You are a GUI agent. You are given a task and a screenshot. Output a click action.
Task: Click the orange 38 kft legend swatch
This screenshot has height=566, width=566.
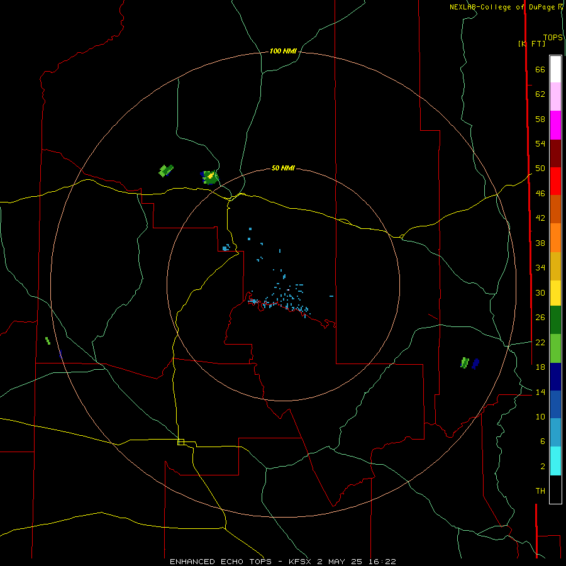(x=555, y=238)
